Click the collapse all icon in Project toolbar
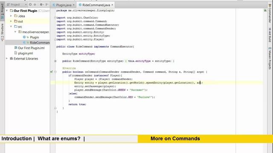The image size is (273, 153). (x=35, y=5)
